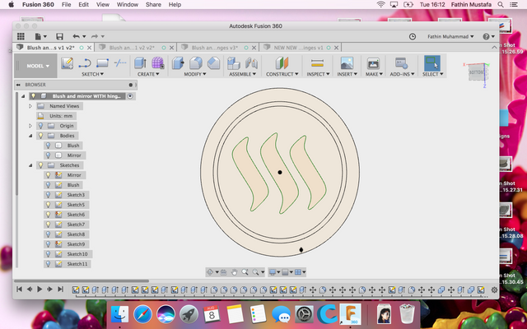Toggle visibility of Blush body

point(48,146)
